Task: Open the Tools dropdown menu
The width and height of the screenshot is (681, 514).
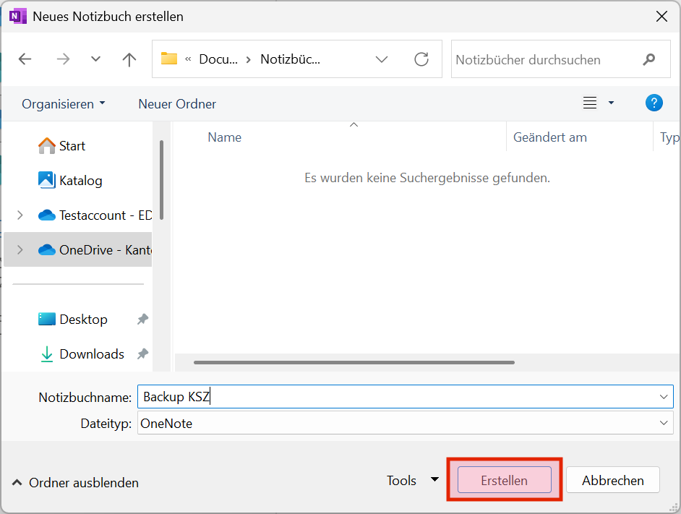Action: click(x=413, y=480)
